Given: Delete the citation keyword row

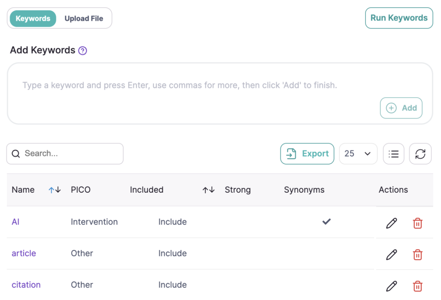Looking at the screenshot, I should pyautogui.click(x=417, y=286).
